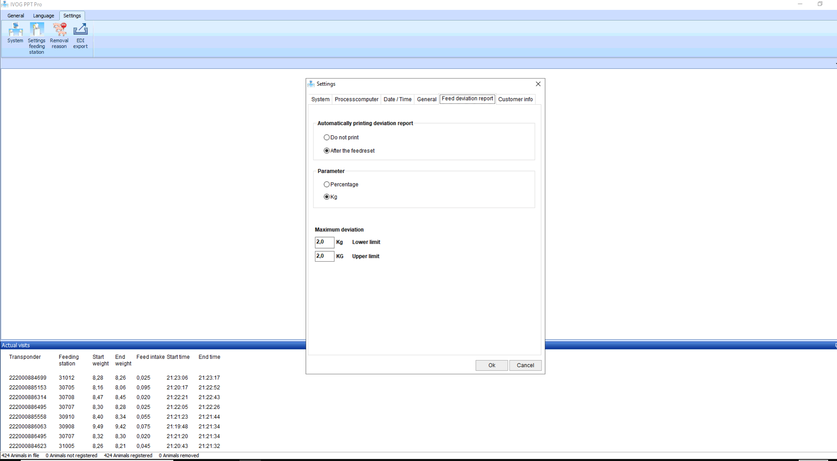Click 424 Animals in file status

click(x=20, y=455)
